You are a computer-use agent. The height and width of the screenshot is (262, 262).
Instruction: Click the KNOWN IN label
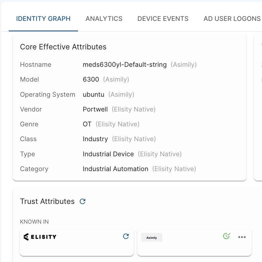(34, 222)
